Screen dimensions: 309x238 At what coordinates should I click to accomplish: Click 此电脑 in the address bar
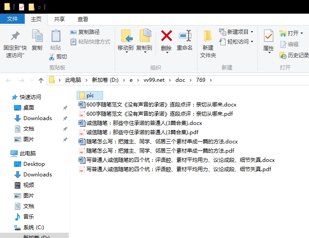[73, 80]
